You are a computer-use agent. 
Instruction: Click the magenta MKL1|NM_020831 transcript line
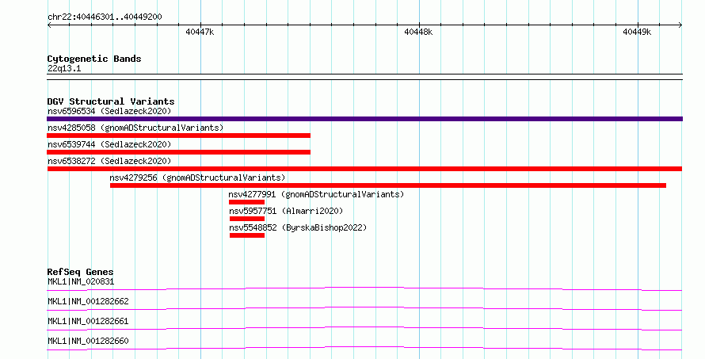coord(364,288)
